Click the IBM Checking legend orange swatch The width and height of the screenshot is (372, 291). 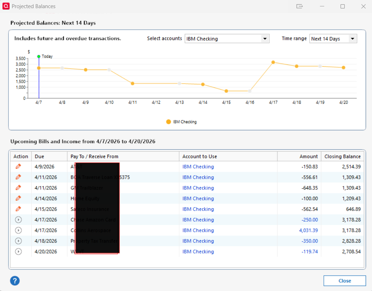pos(168,122)
